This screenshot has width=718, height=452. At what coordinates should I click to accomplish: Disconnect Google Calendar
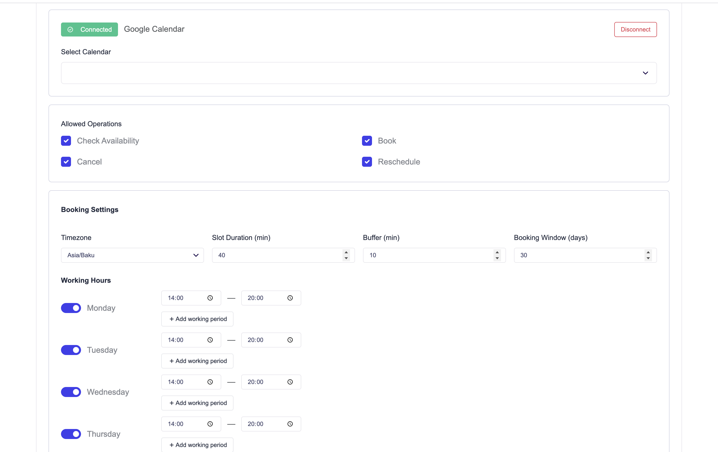coord(635,29)
